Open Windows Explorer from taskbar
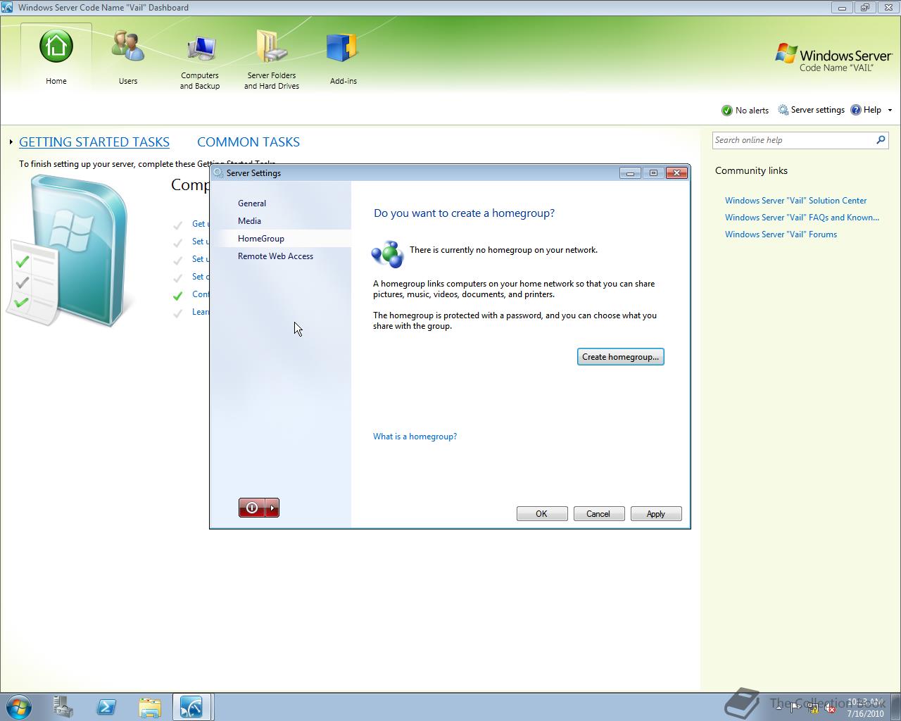This screenshot has width=901, height=721. tap(149, 706)
